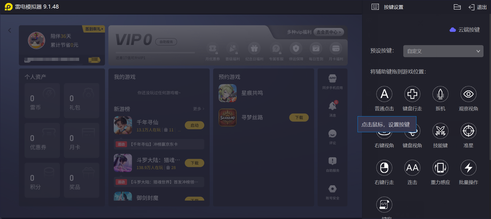
Task: Select the 普通点击 tap key icon
Action: tap(384, 94)
